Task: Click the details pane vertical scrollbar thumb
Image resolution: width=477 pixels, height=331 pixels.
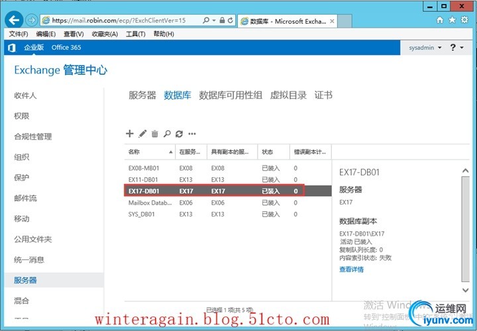Action: (x=466, y=229)
